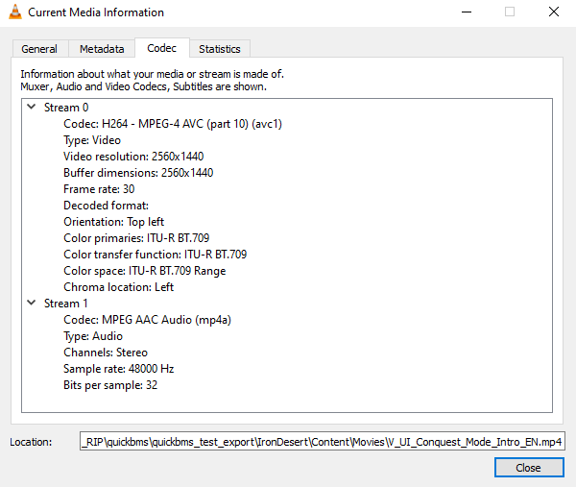This screenshot has height=487, width=576.
Task: Select the 'Channels: Stereo' row
Action: click(x=106, y=353)
